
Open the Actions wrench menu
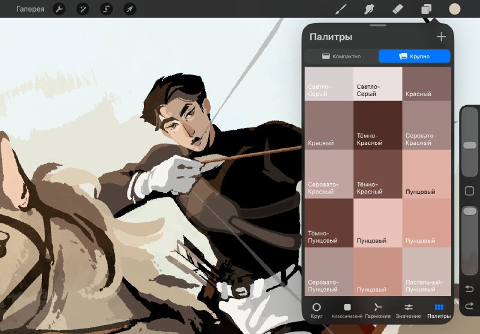pos(59,9)
